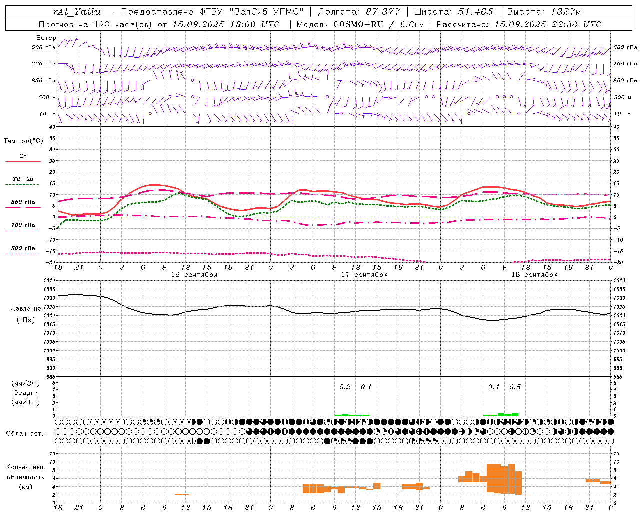640x512 pixels.
Task: Click the Td 2м dew point legend entry
Action: coord(23,179)
